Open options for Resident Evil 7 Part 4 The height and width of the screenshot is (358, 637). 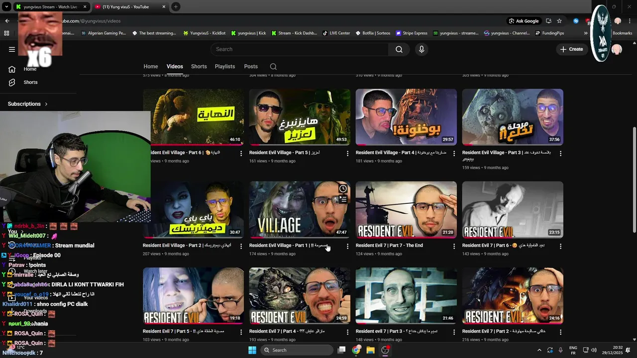[x=348, y=332]
